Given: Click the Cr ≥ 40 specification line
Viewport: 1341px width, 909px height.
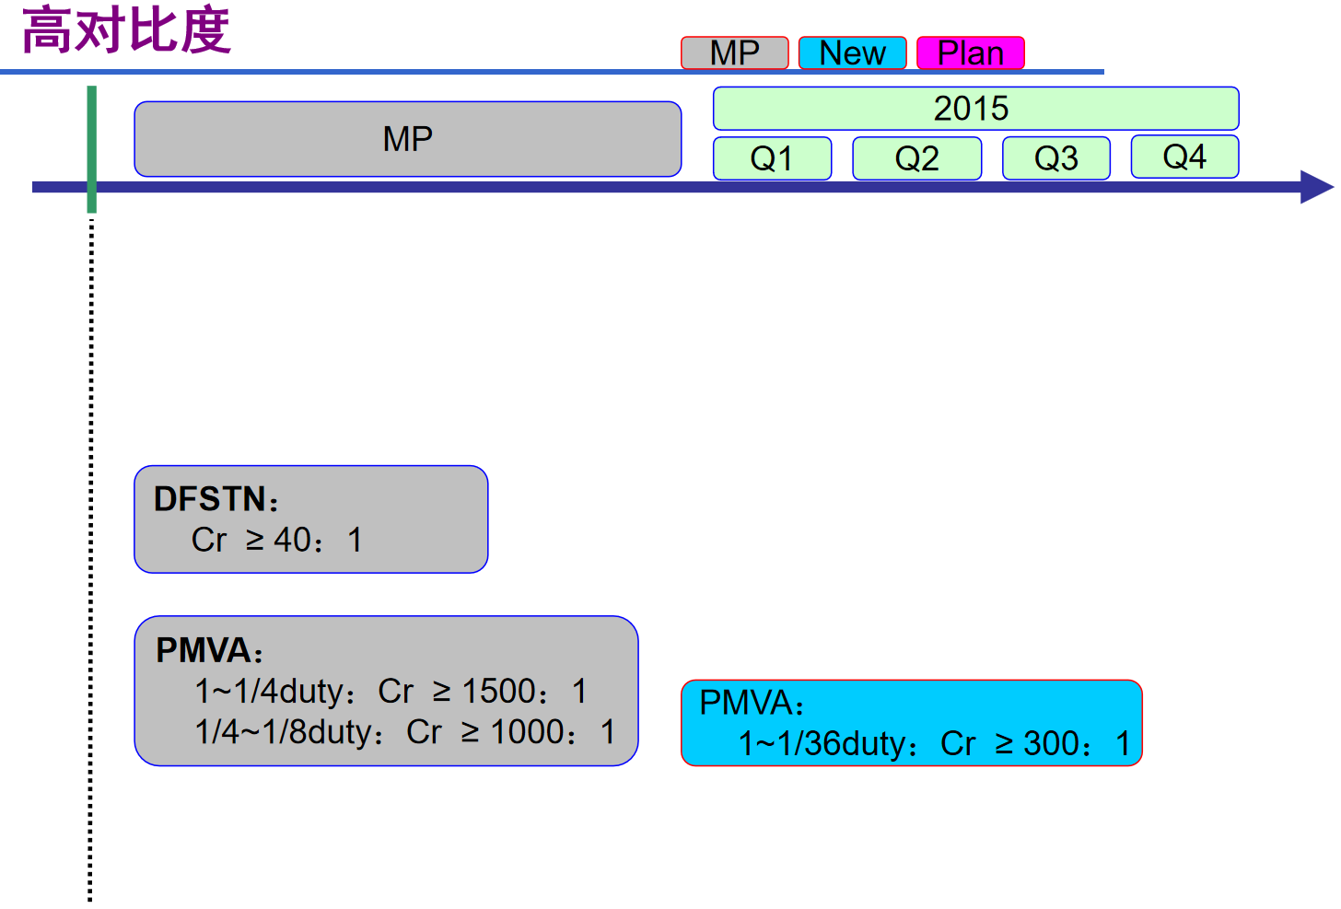Looking at the screenshot, I should (276, 540).
